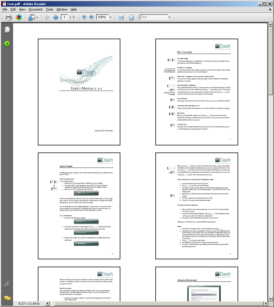Click the page numbered 4
The width and height of the screenshot is (274, 307).
[x=197, y=206]
